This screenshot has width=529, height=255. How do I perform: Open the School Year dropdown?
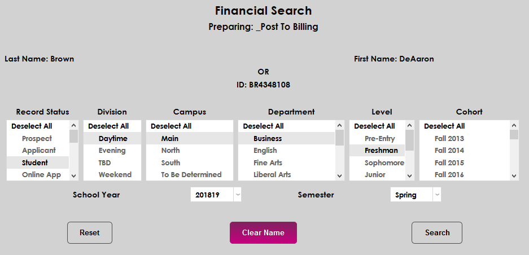point(238,195)
